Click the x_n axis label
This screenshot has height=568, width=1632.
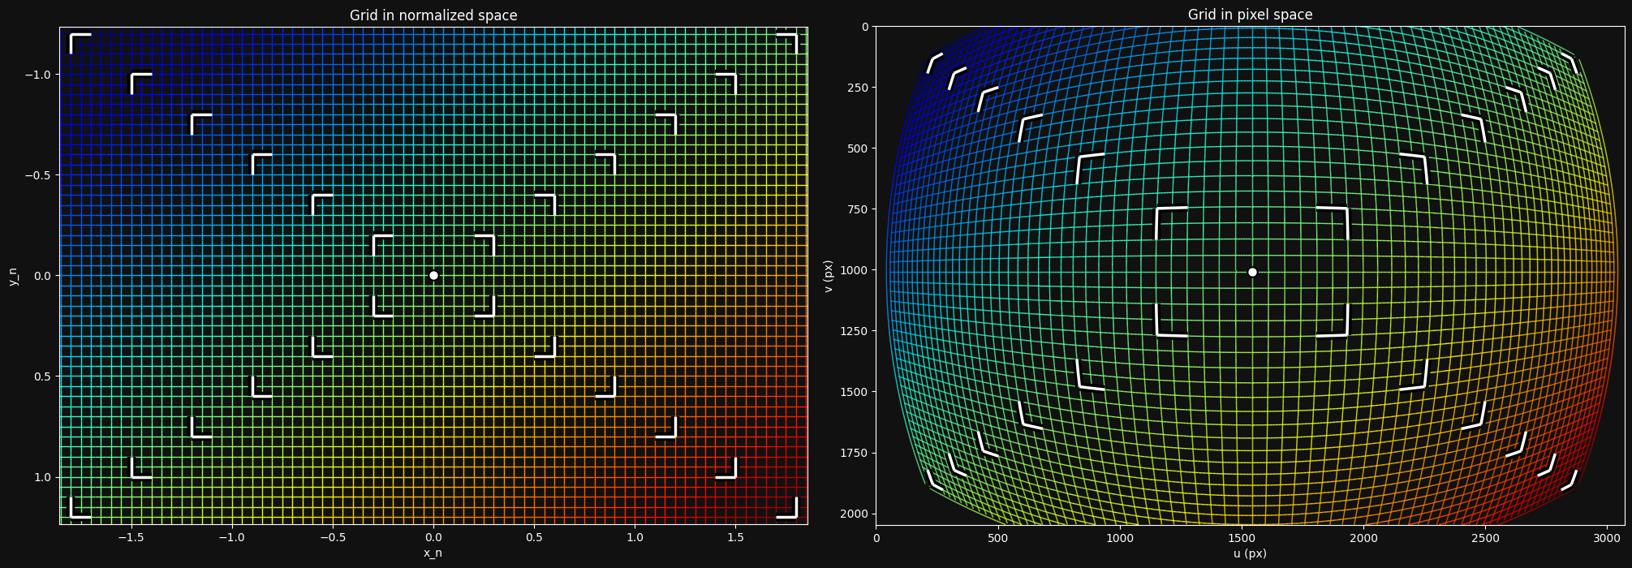tap(433, 553)
